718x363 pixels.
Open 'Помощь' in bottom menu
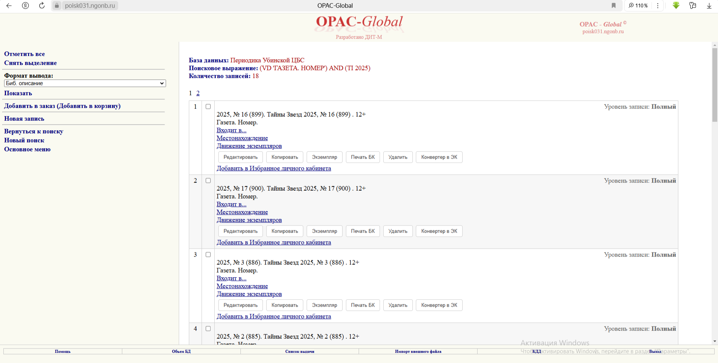coord(62,351)
